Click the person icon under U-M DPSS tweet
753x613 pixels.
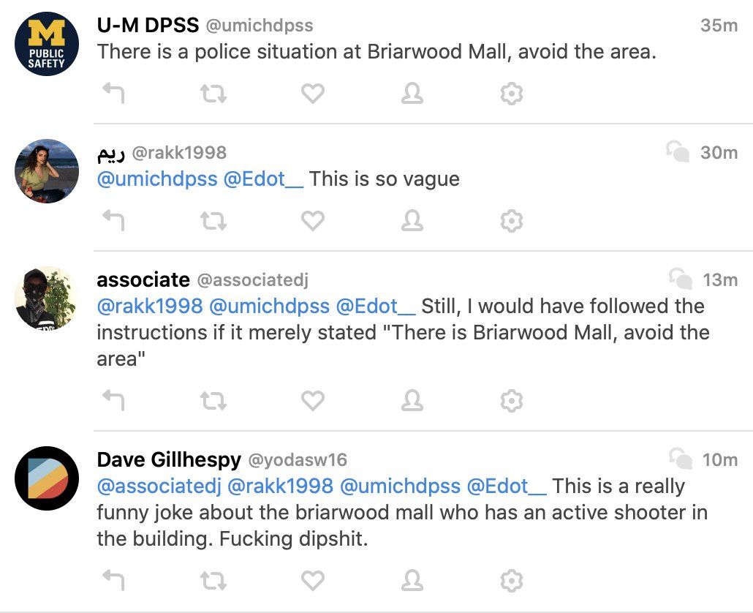tap(412, 94)
